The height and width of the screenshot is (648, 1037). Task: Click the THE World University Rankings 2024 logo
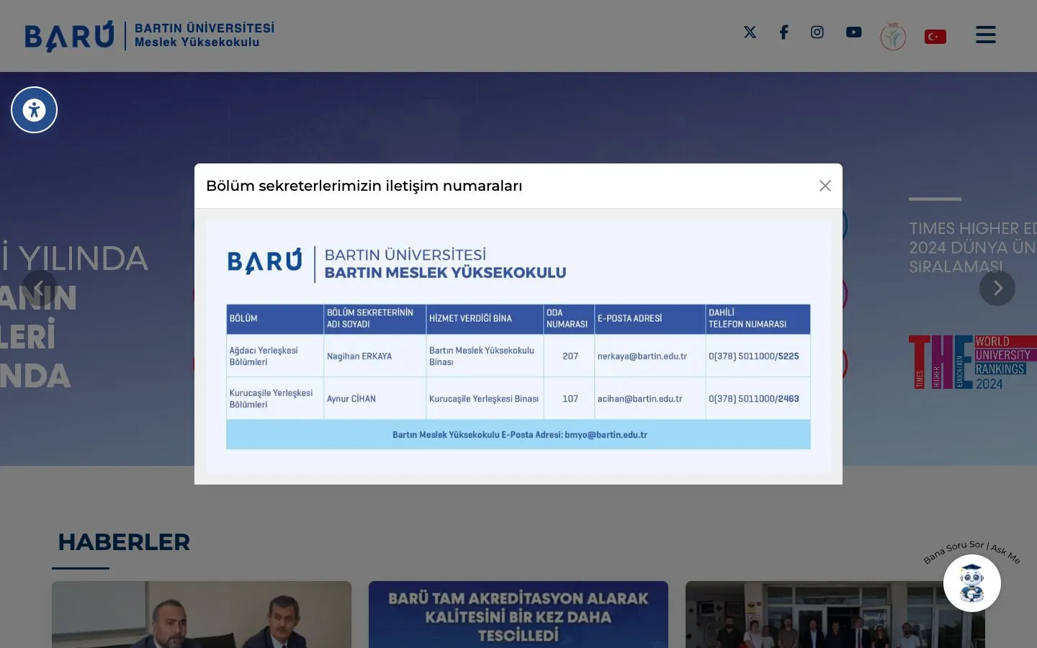[972, 362]
